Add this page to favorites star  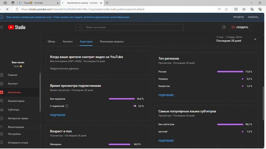click(x=227, y=9)
